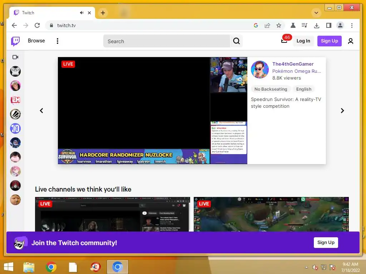Show hidden system tray icons
The height and width of the screenshot is (274, 366).
pos(306,267)
